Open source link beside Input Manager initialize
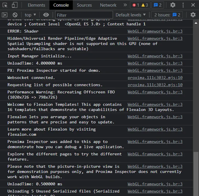 [155, 56]
